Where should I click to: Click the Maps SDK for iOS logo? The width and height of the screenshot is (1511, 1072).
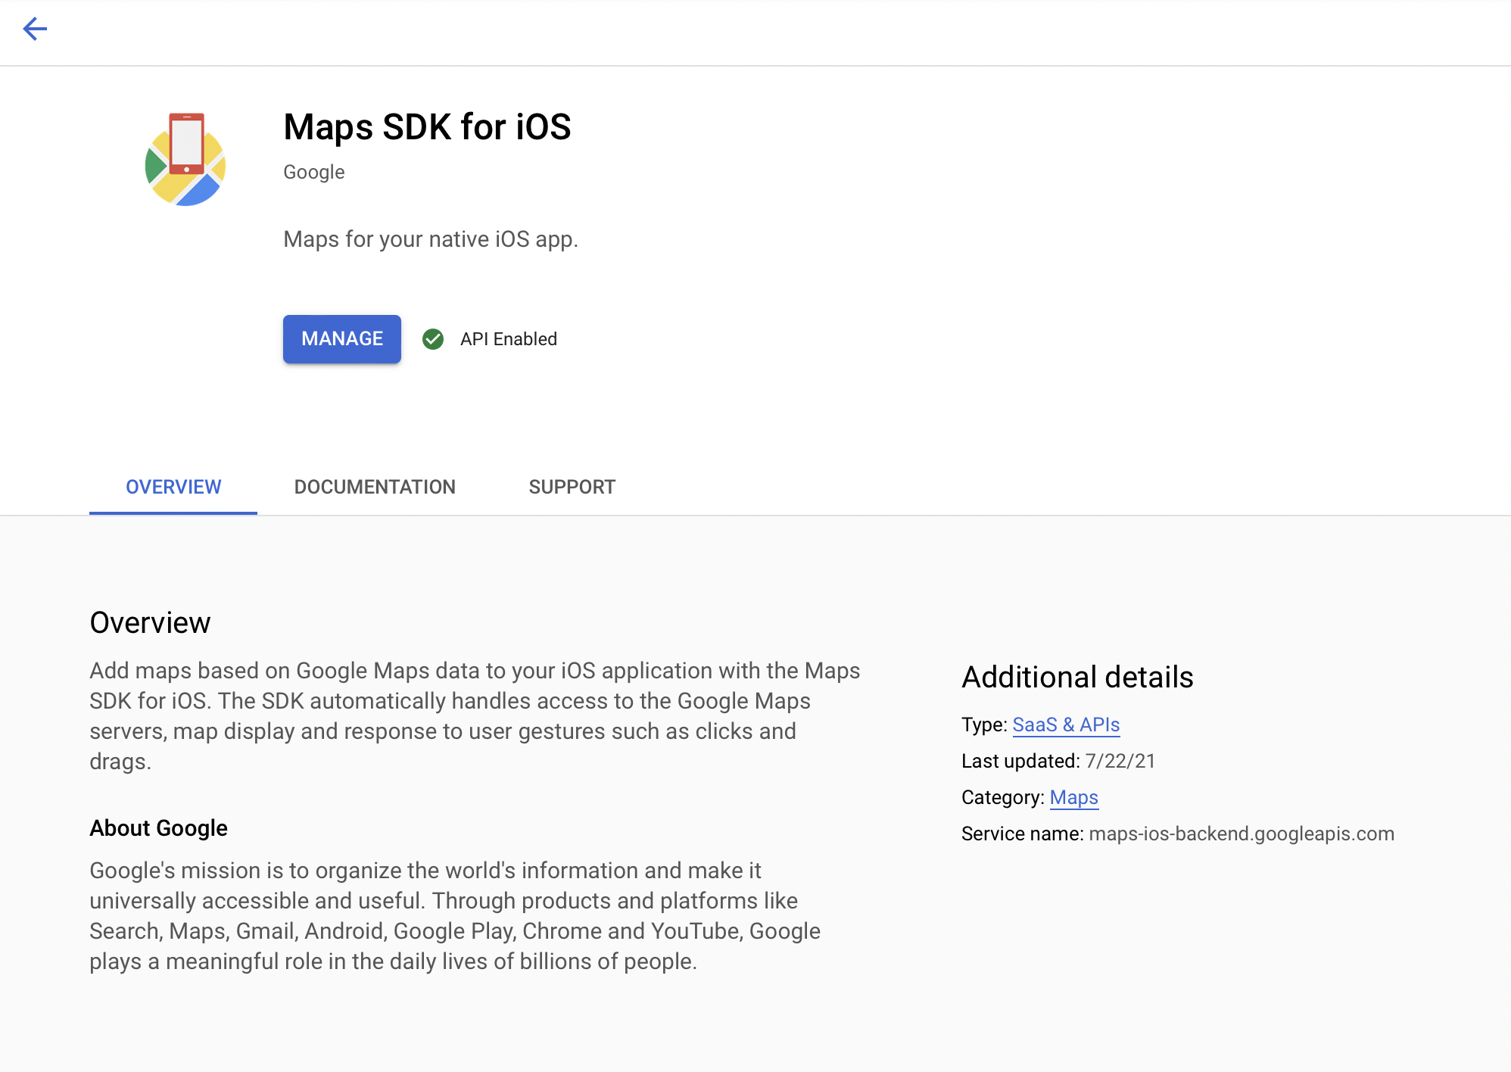(x=185, y=160)
